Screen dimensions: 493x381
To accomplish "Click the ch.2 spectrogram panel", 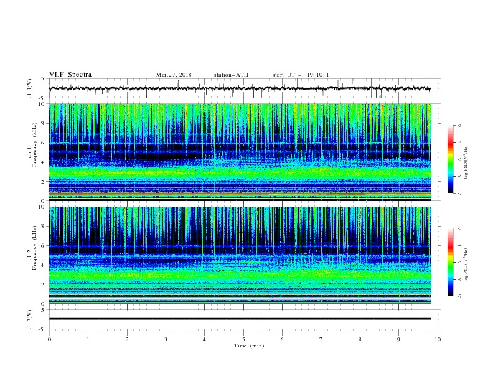I will click(240, 255).
